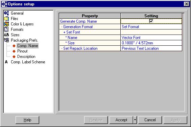
Task: Click the Previous Text Location setting
Action: click(x=151, y=48)
